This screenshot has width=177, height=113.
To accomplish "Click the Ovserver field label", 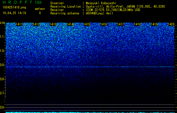I will coord(57,3).
